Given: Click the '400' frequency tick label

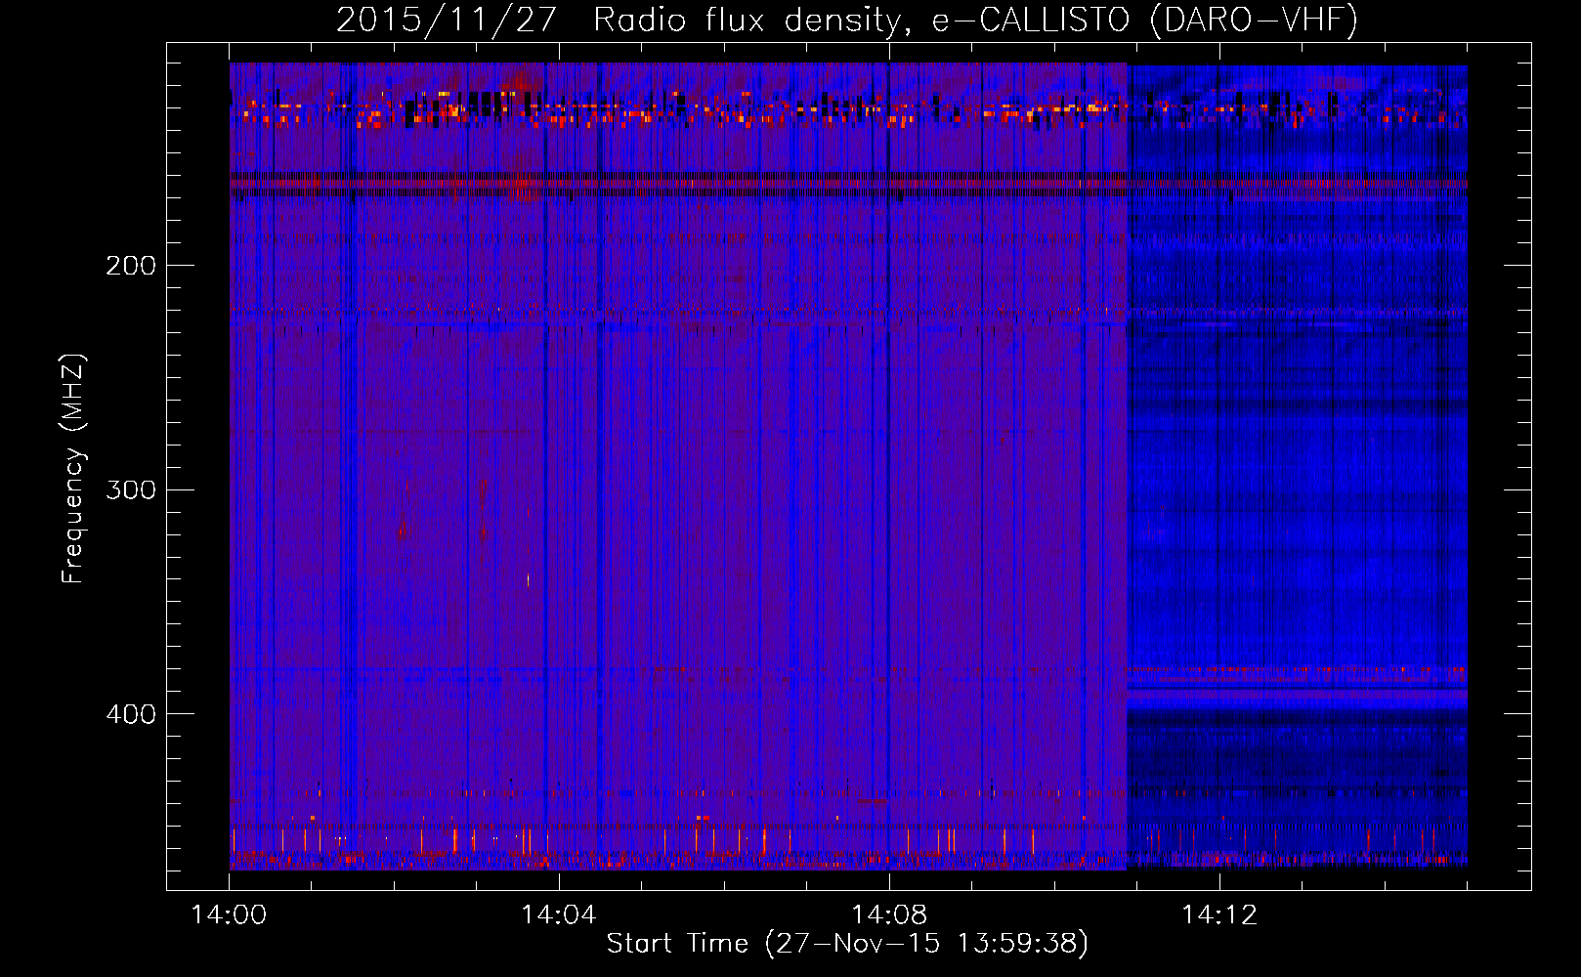Looking at the screenshot, I should pos(131,714).
